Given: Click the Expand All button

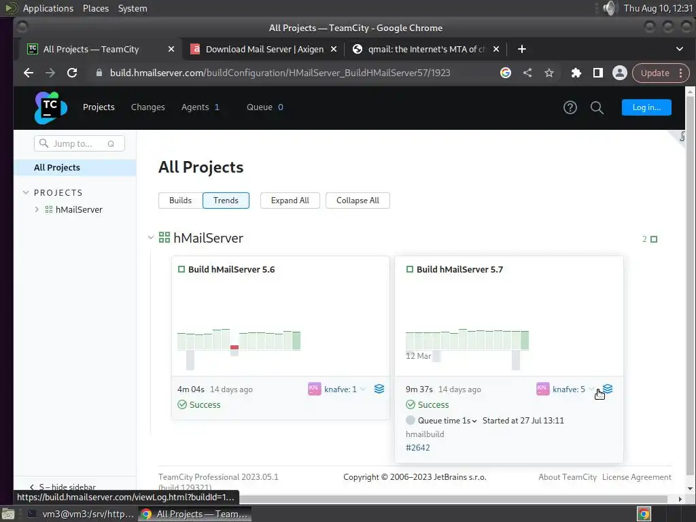Looking at the screenshot, I should (290, 201).
